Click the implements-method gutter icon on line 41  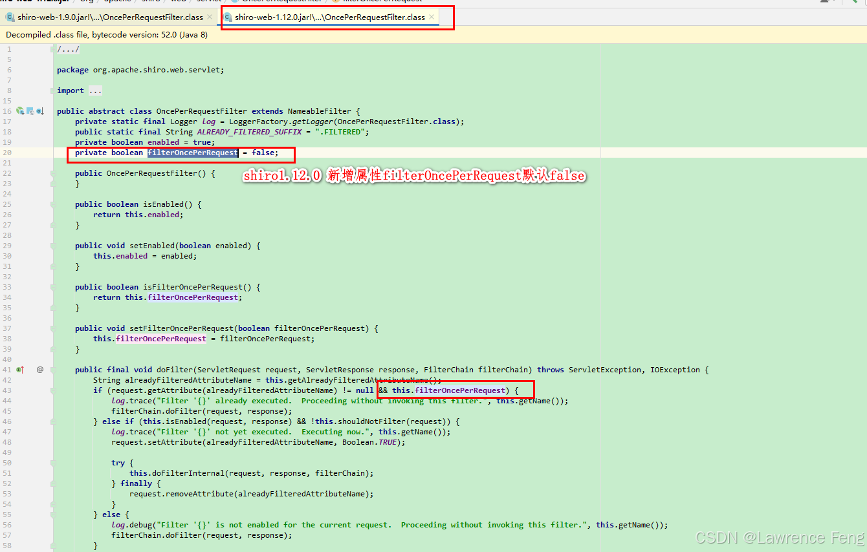(20, 370)
